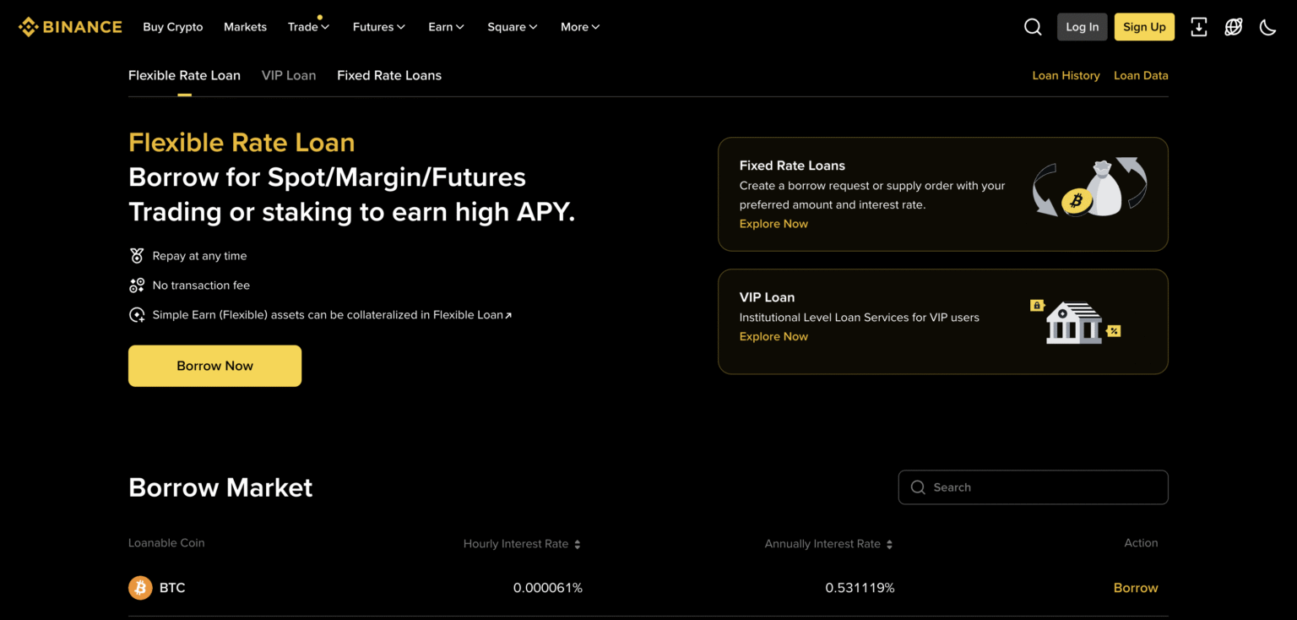Select the Flexible Rate Loan tab

click(x=184, y=75)
